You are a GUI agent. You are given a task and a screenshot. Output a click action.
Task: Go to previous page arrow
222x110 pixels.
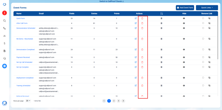104,101
